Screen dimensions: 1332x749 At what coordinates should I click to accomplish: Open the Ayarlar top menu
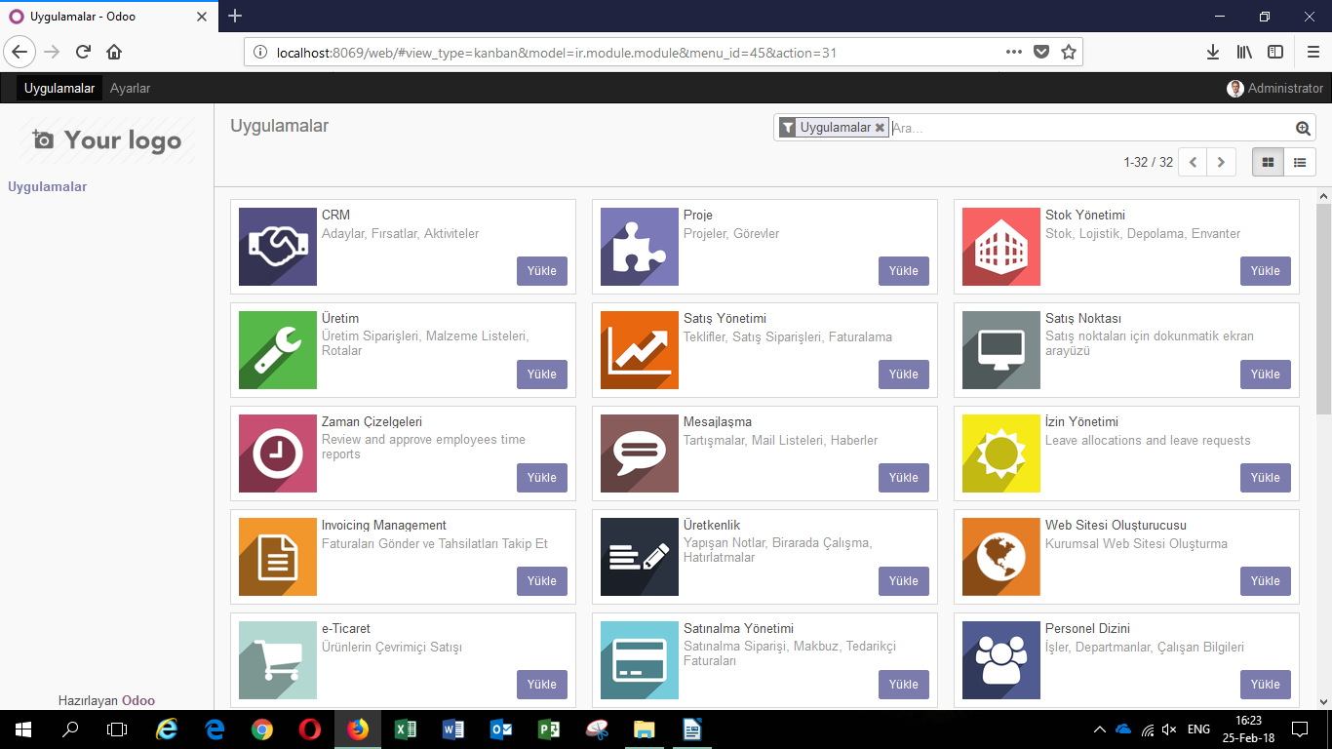coord(130,88)
